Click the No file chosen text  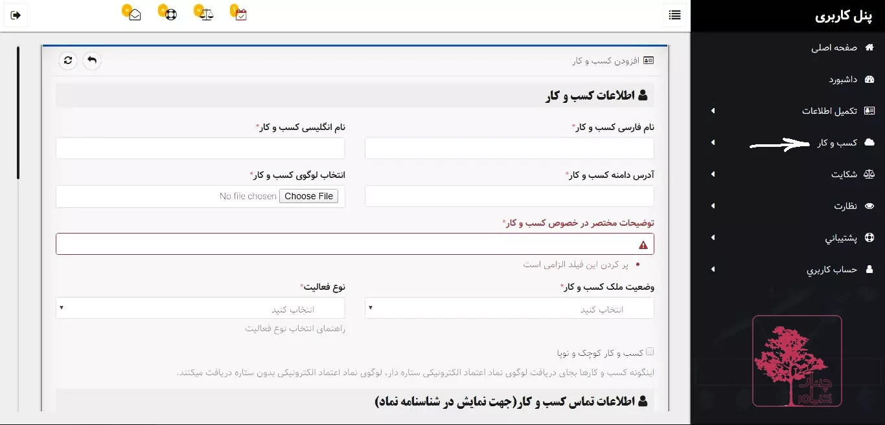248,196
